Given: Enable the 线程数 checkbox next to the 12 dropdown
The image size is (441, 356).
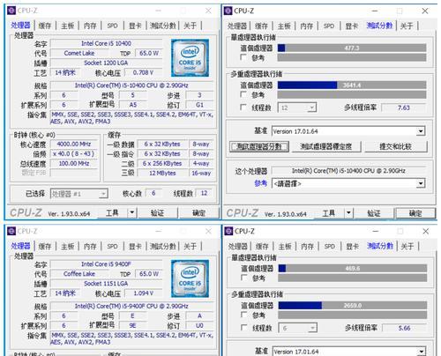Looking at the screenshot, I should [243, 108].
